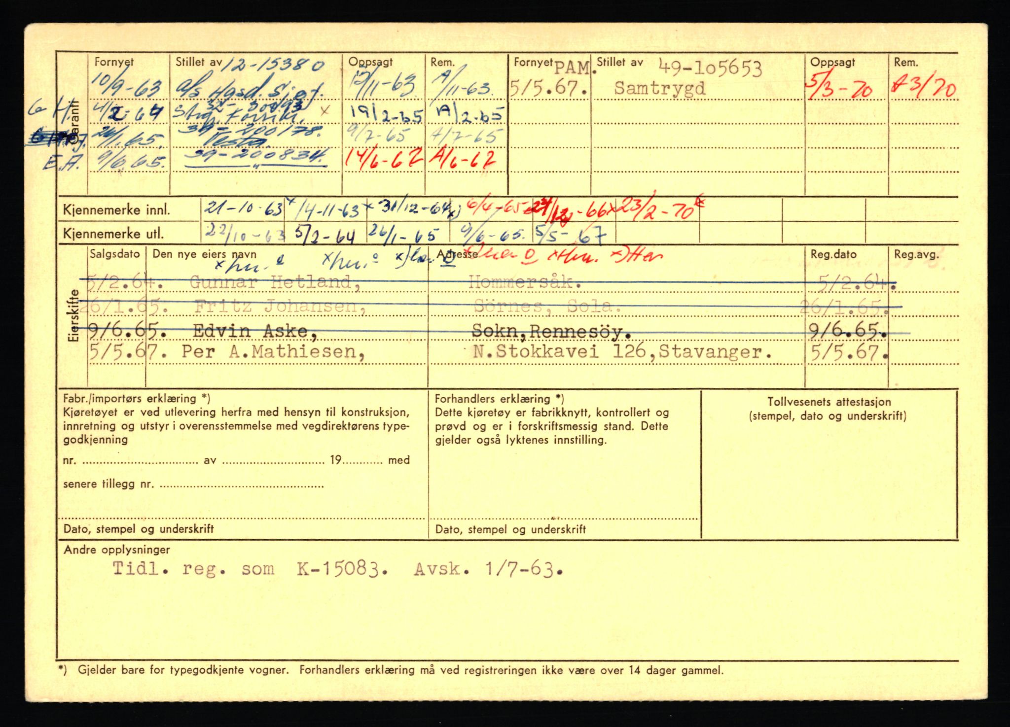Click the Kjennemerke utl. date 26/1-65
Image resolution: width=1010 pixels, height=727 pixels.
pyautogui.click(x=404, y=236)
